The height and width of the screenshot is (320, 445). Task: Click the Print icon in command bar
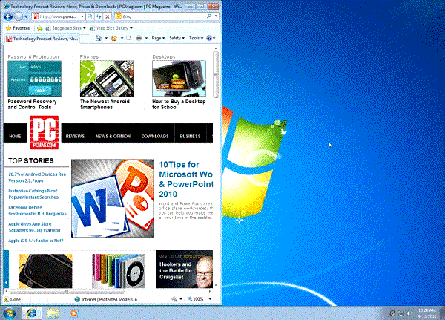(139, 38)
